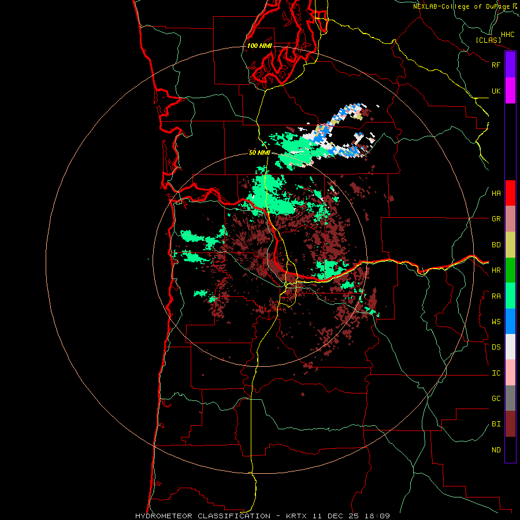Click the HA legend label
Image resolution: width=520 pixels, height=520 pixels.
point(496,194)
